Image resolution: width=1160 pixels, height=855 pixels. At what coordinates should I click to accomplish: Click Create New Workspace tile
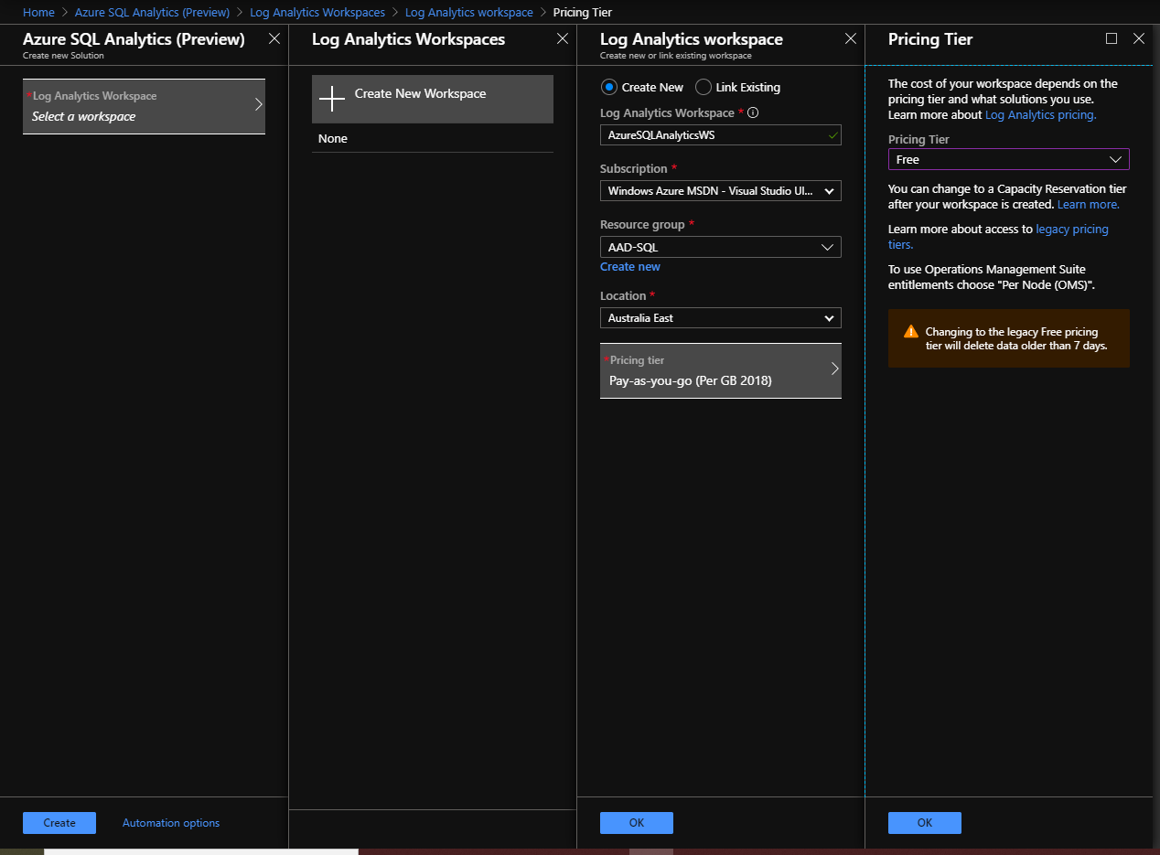click(x=433, y=99)
